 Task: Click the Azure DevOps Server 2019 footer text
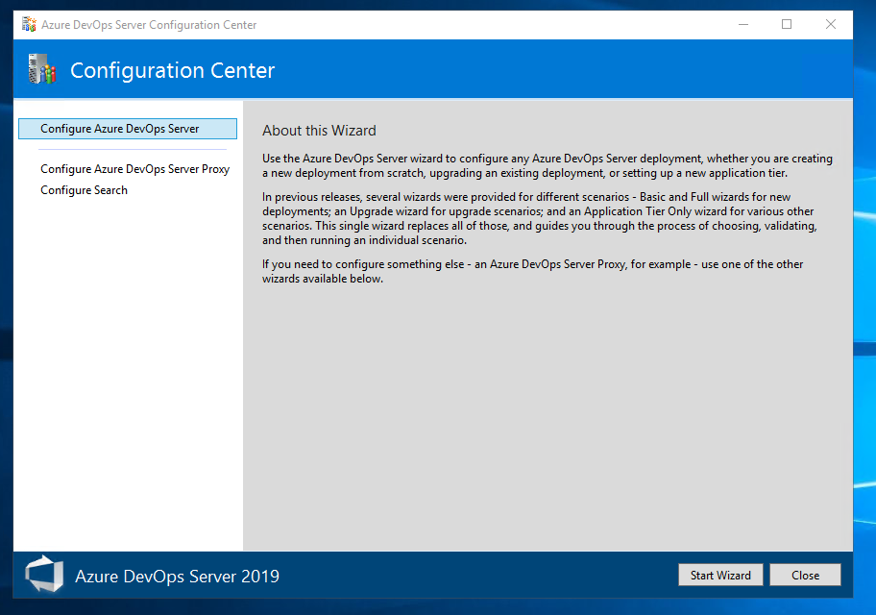(177, 576)
